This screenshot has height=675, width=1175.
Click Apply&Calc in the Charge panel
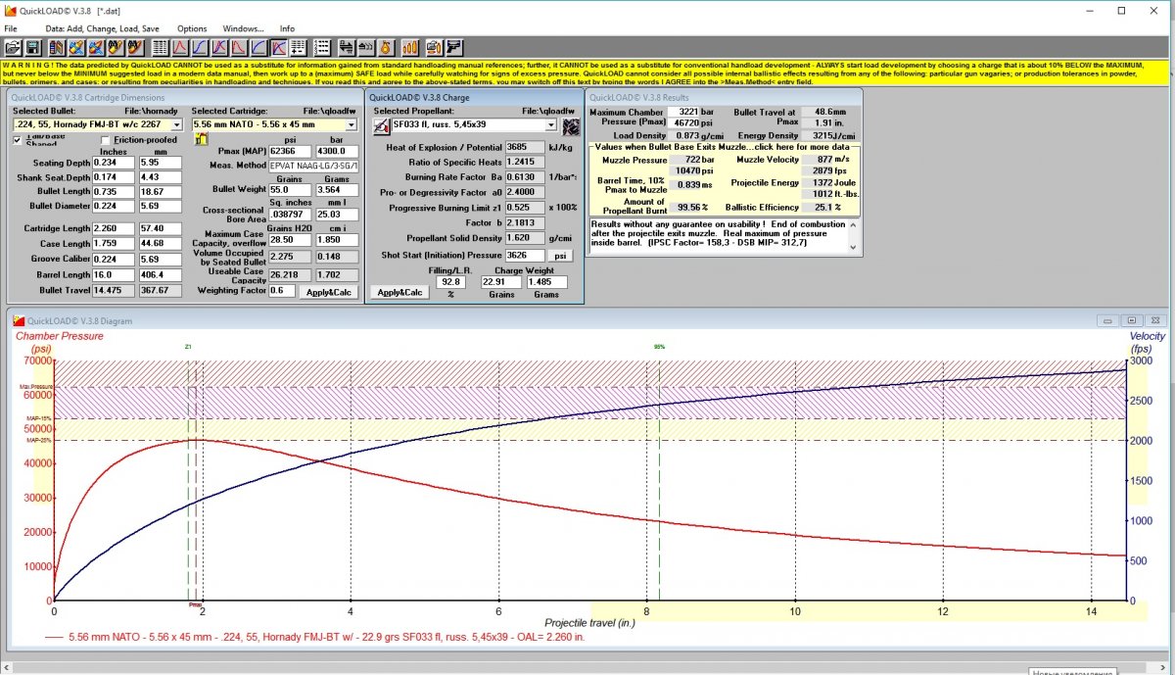pyautogui.click(x=401, y=292)
